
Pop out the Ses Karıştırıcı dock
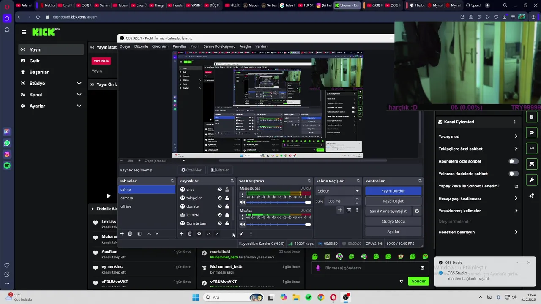309,181
